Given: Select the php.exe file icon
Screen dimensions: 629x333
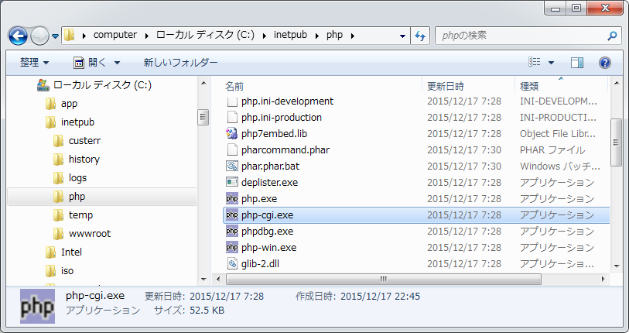Looking at the screenshot, I should (x=231, y=199).
